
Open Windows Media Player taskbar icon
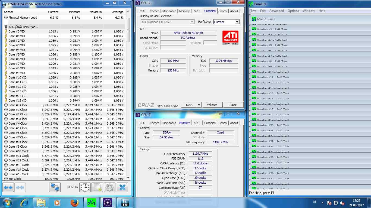[57, 202]
